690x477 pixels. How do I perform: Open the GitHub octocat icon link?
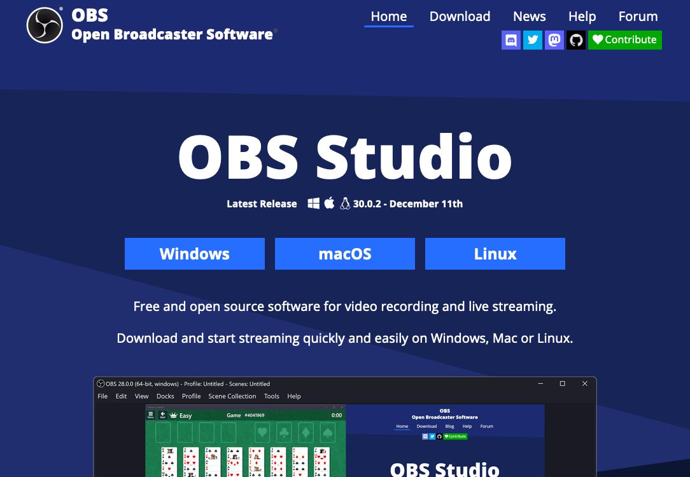point(576,40)
